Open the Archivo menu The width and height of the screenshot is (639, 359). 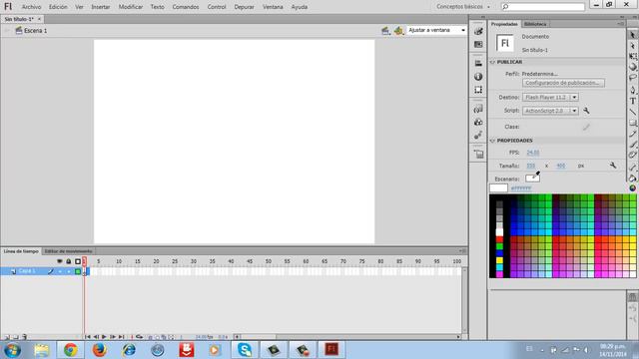tap(31, 7)
